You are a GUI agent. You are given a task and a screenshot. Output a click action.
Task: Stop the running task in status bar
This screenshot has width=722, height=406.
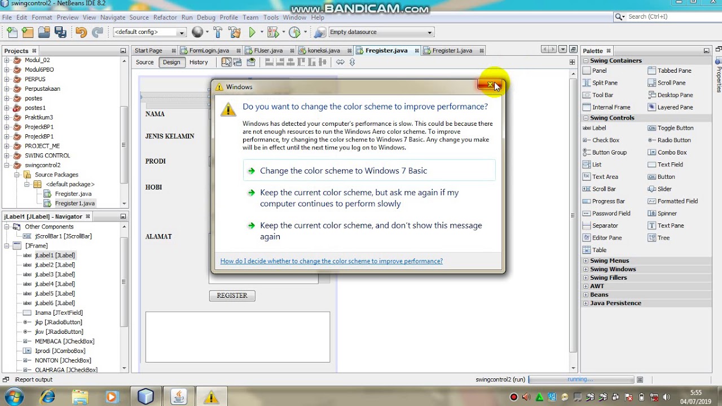click(640, 379)
